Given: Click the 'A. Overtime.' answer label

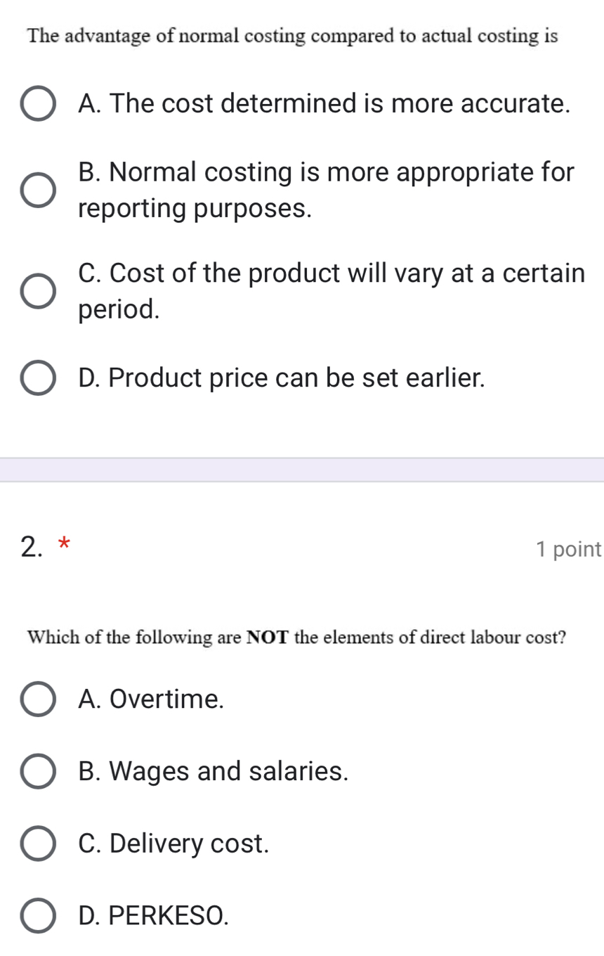Looking at the screenshot, I should 152,699.
